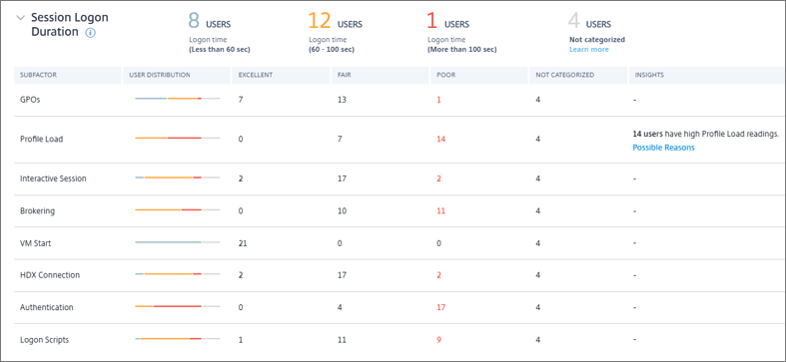Click the Logon Scripts fair count 11

342,340
